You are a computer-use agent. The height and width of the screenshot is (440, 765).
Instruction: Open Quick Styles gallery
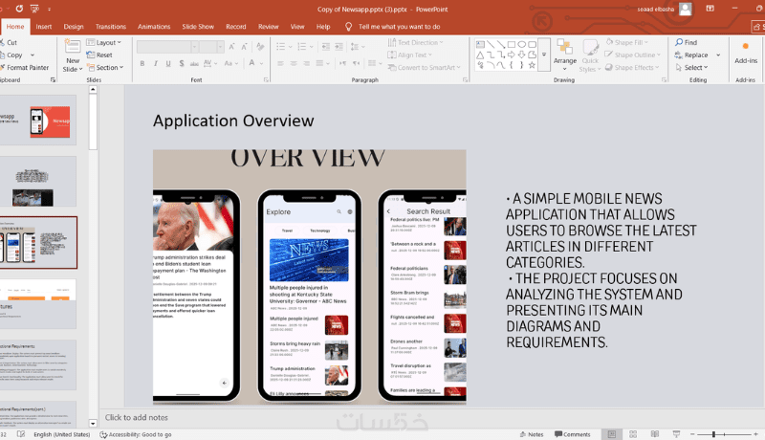click(590, 56)
